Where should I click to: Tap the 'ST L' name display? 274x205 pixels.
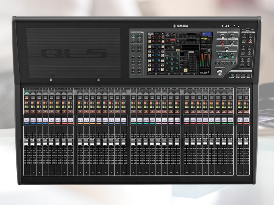(x=240, y=120)
